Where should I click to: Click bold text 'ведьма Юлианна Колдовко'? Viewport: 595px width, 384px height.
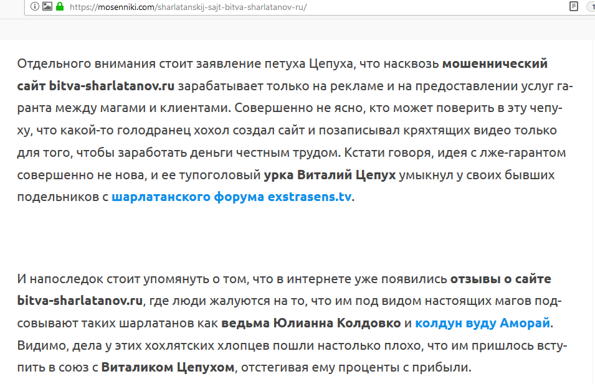(312, 323)
